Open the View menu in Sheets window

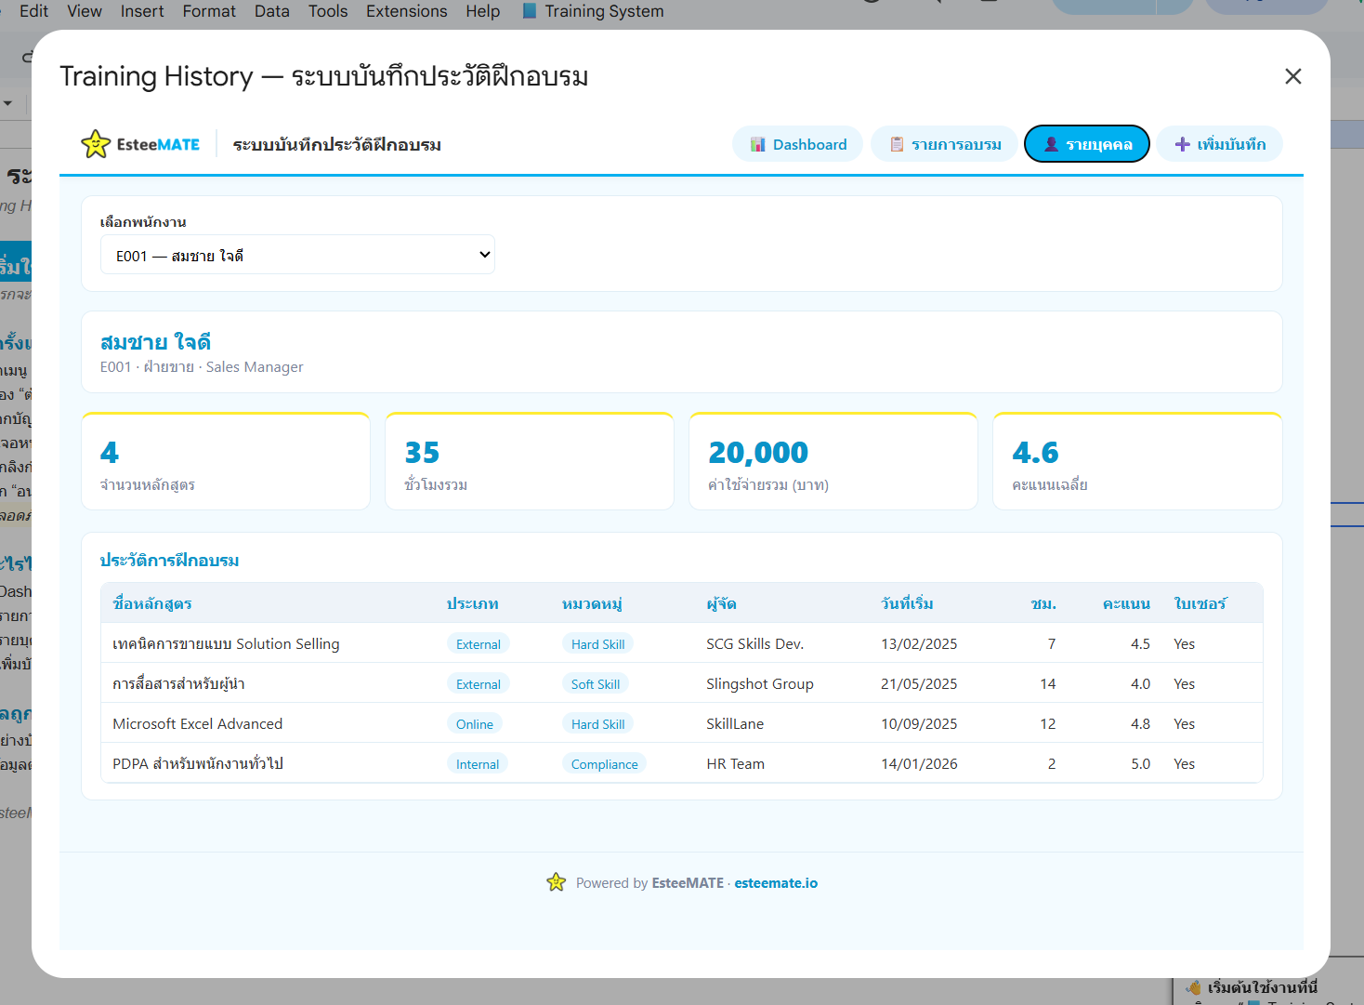tap(85, 11)
